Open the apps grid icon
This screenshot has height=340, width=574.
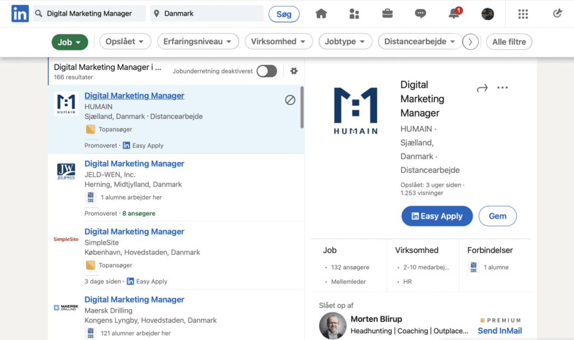click(x=523, y=14)
